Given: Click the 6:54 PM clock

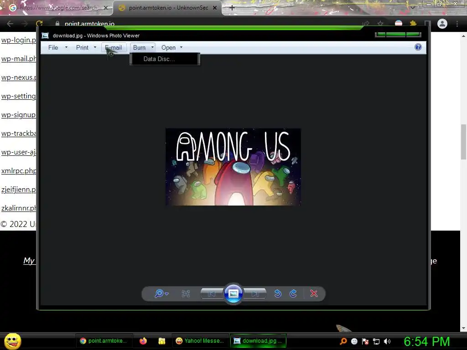Looking at the screenshot, I should coord(427,341).
